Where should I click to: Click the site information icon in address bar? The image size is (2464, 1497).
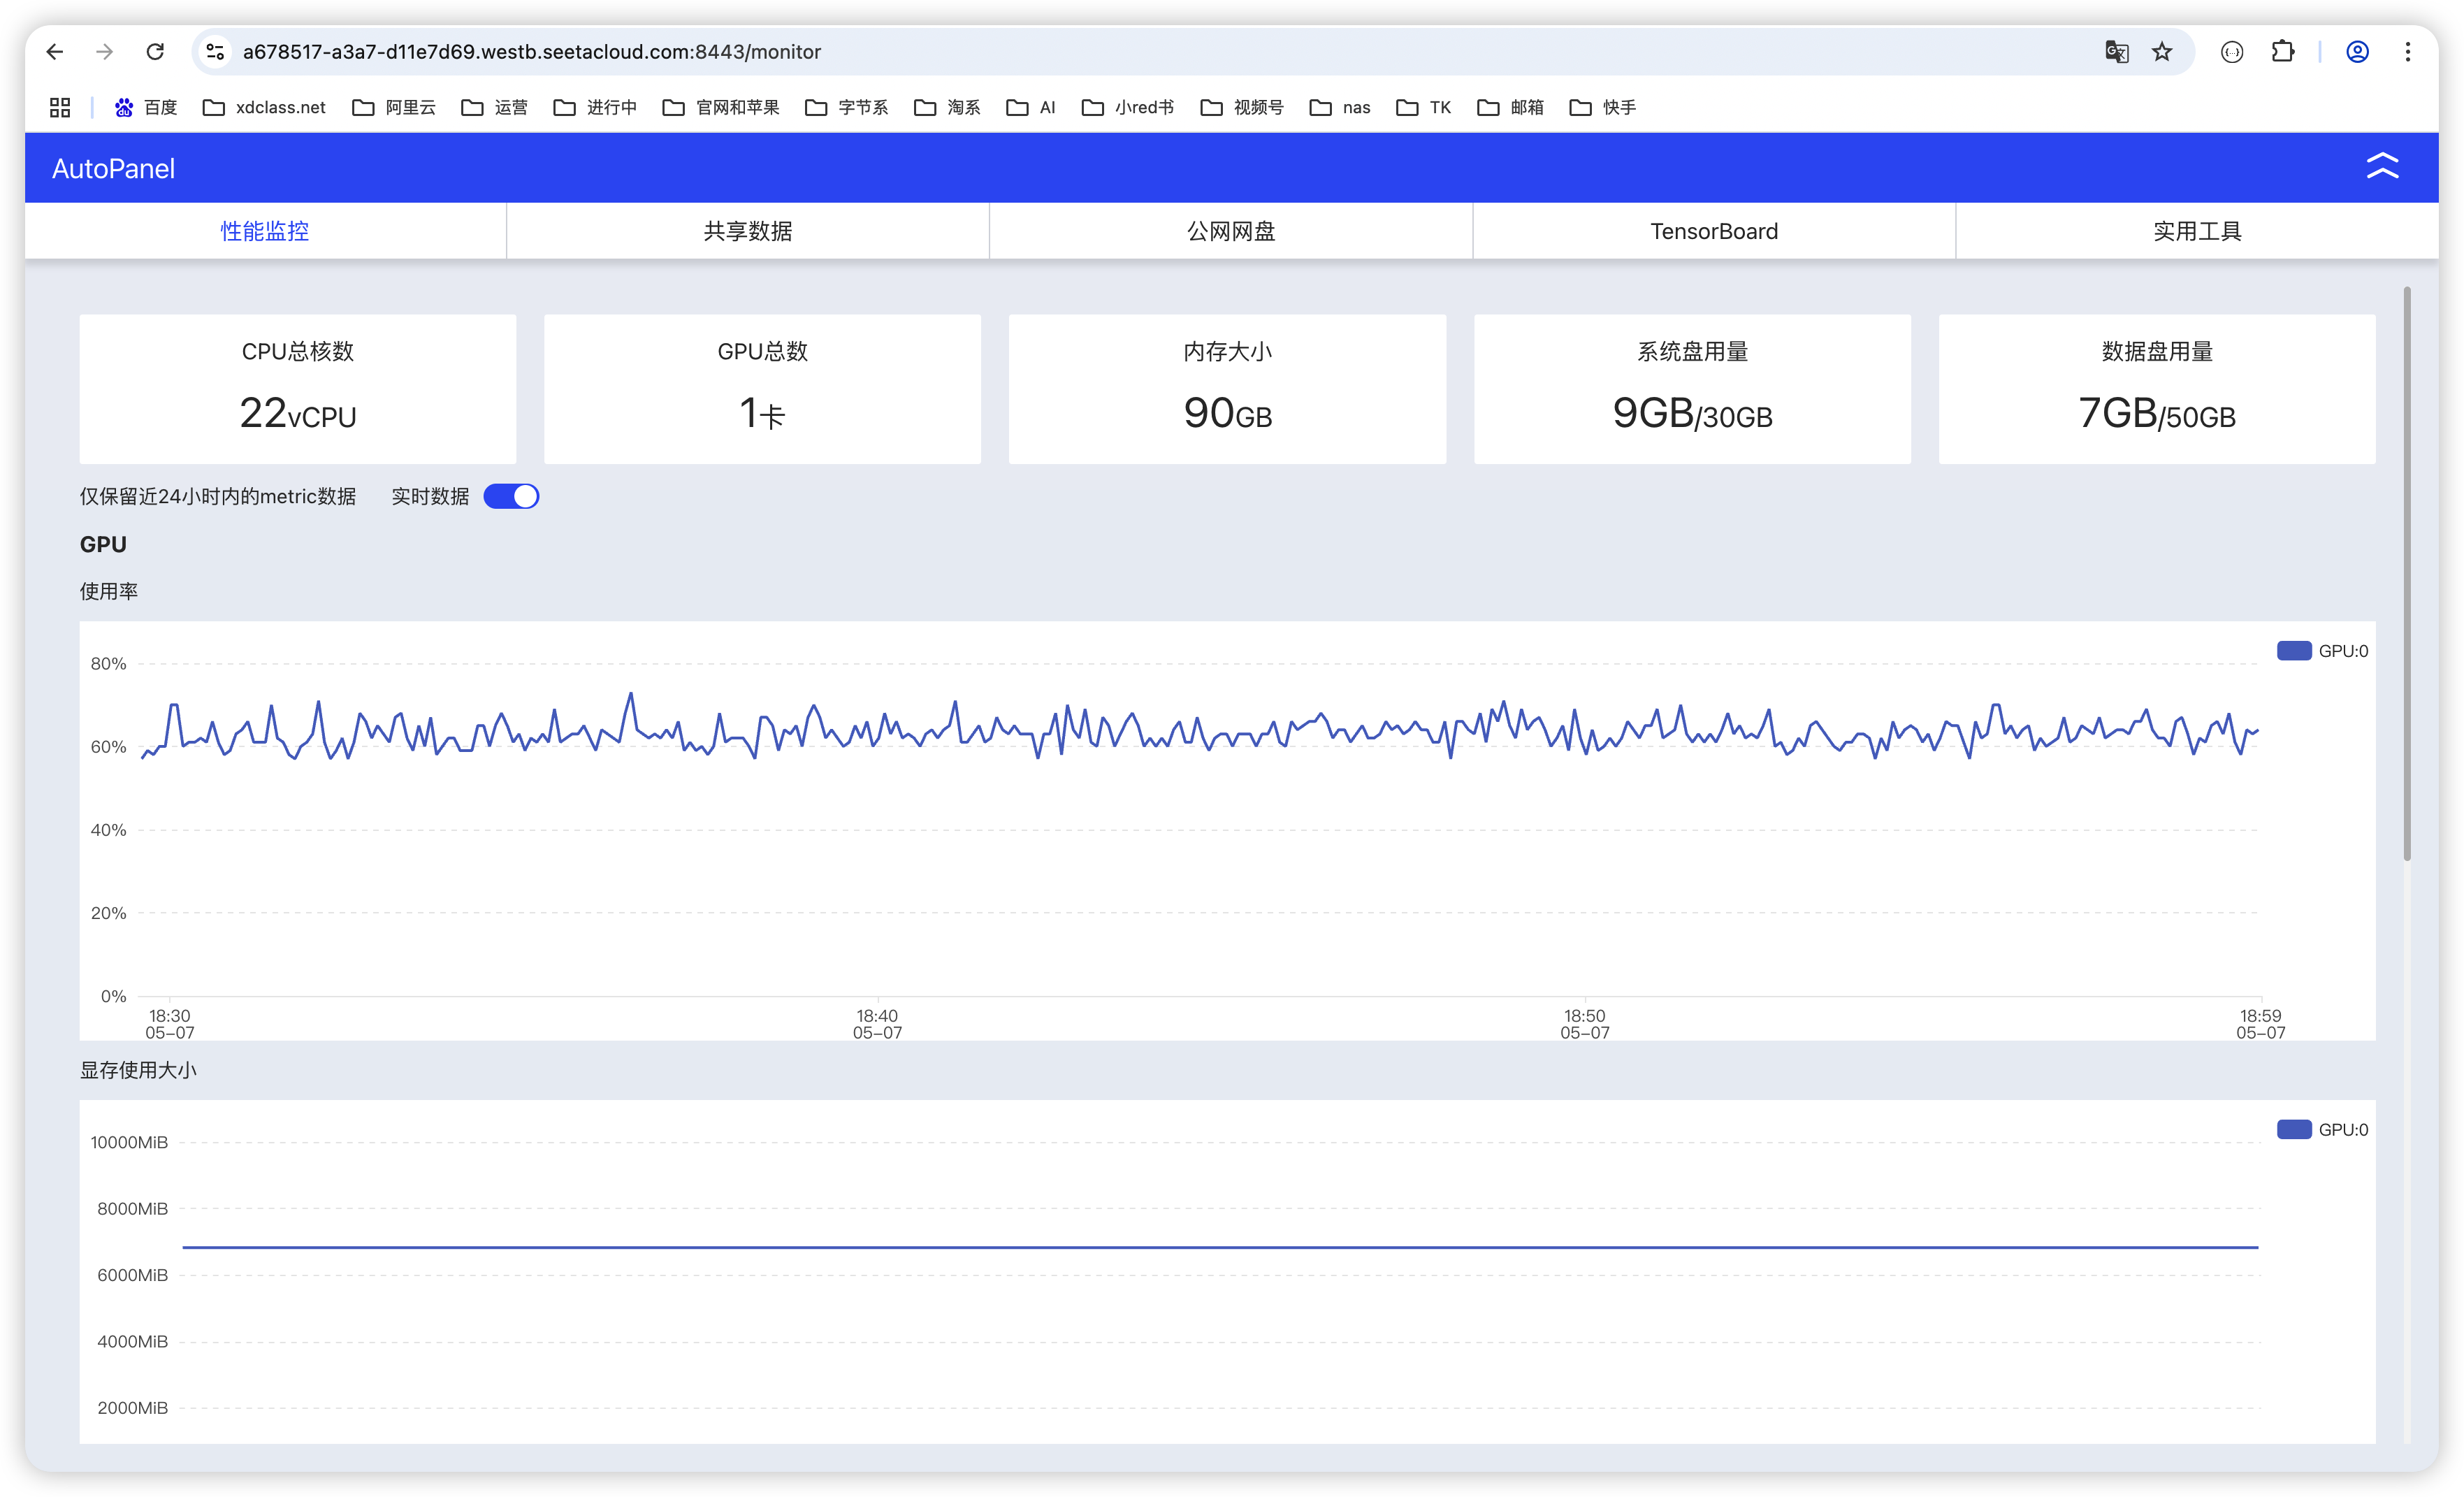(215, 52)
